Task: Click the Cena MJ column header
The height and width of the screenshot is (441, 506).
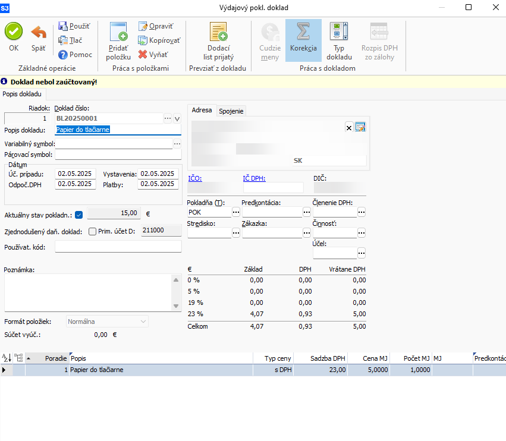Action: [x=368, y=358]
